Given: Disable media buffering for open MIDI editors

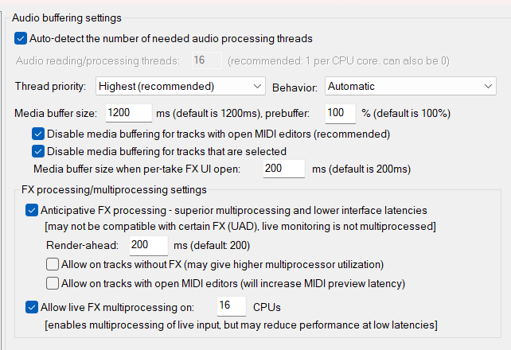Looking at the screenshot, I should click(38, 134).
